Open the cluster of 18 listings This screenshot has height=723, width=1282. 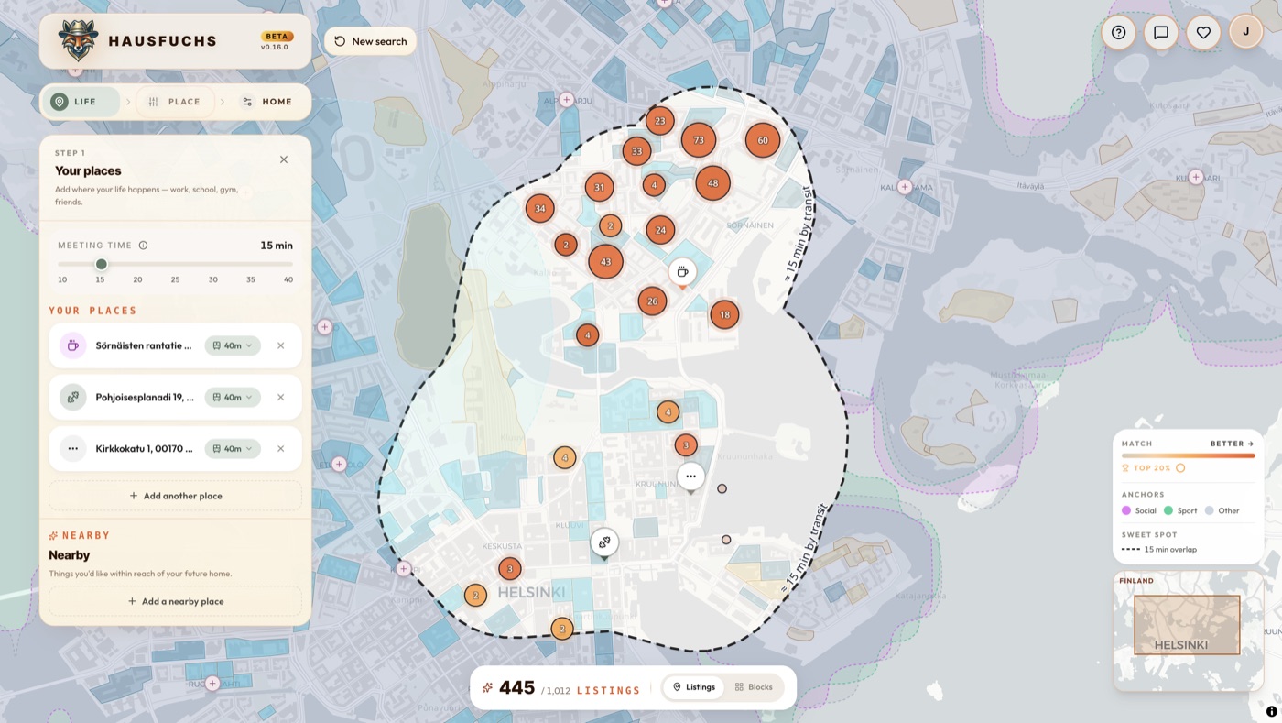(724, 314)
